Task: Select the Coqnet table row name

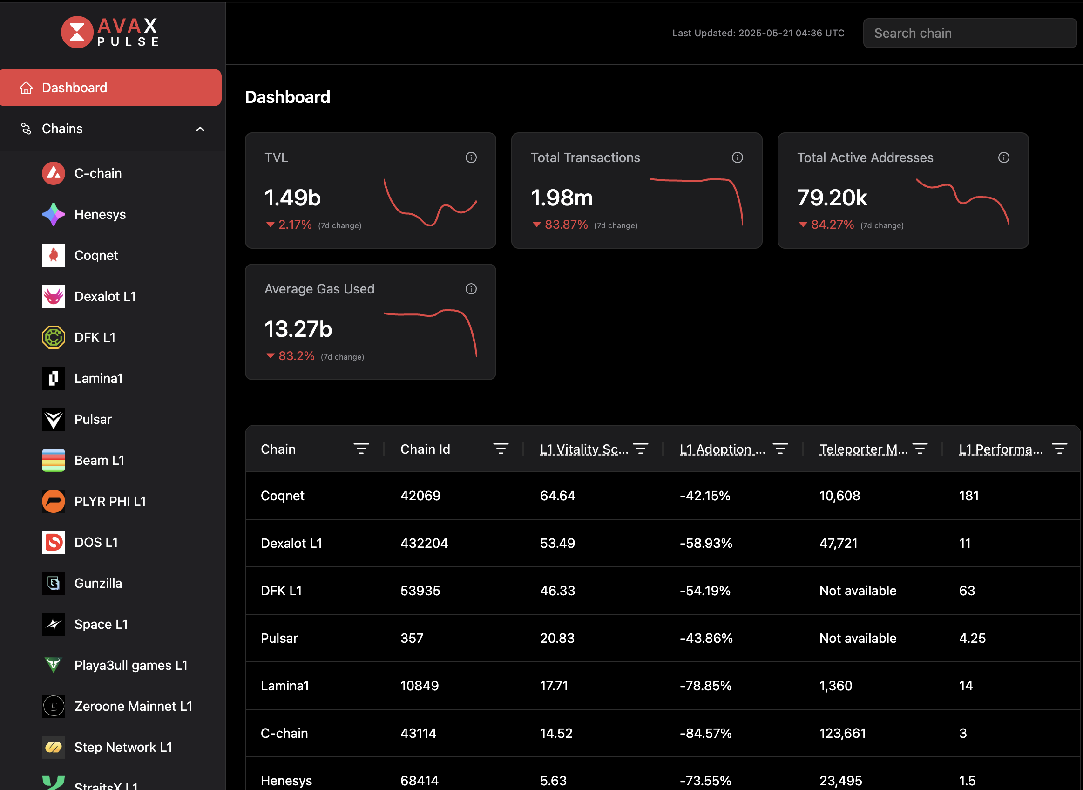Action: (283, 496)
